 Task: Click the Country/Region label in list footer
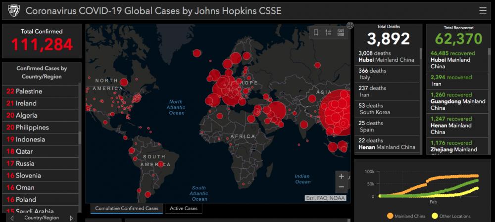[42, 218]
